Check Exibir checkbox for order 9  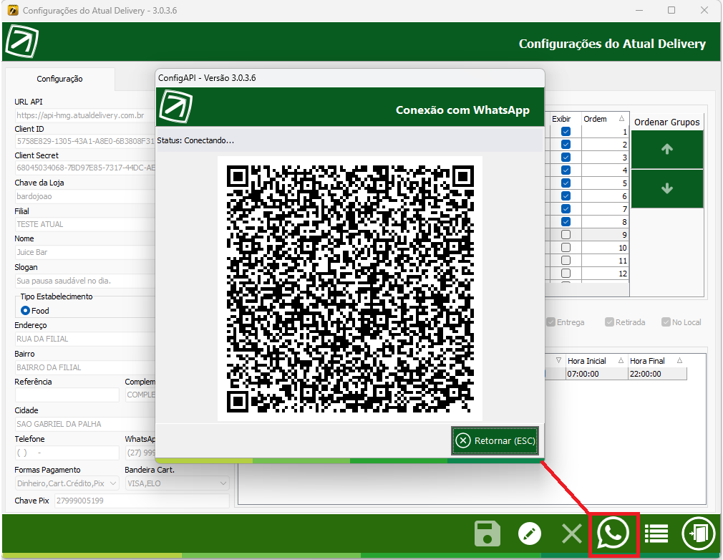click(x=566, y=235)
